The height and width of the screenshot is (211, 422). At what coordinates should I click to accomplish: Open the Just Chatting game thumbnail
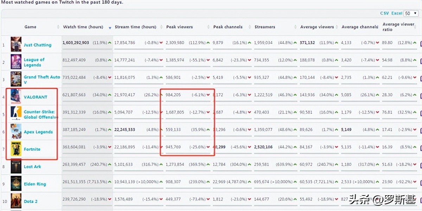pyautogui.click(x=16, y=45)
